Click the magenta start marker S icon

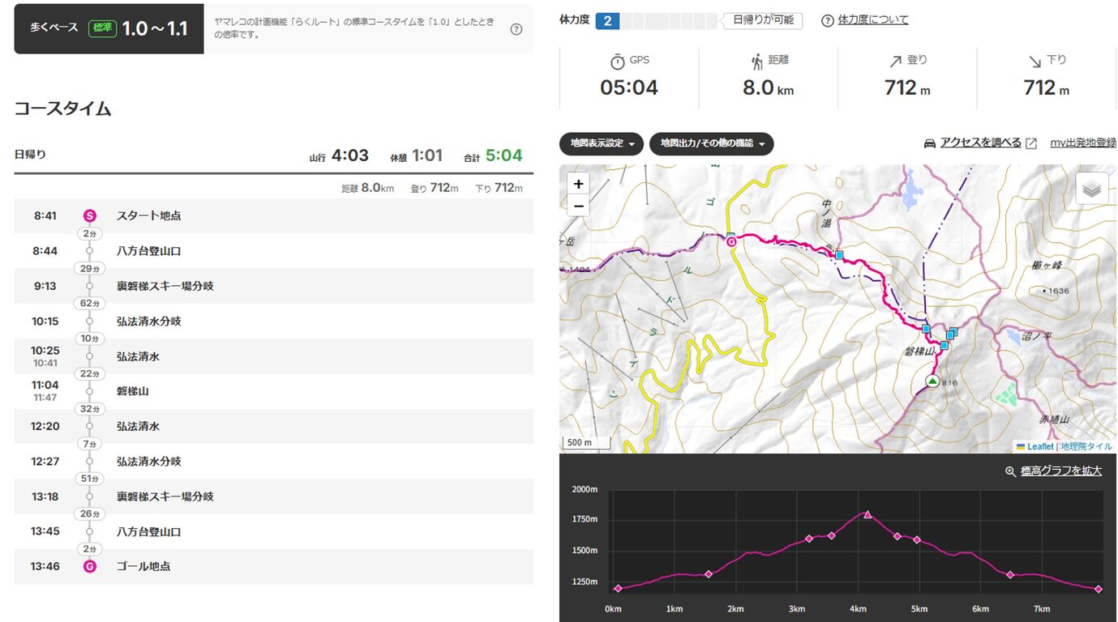pos(90,216)
